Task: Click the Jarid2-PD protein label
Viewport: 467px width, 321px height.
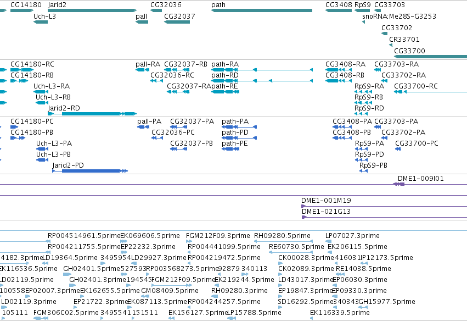Action: 68,165
